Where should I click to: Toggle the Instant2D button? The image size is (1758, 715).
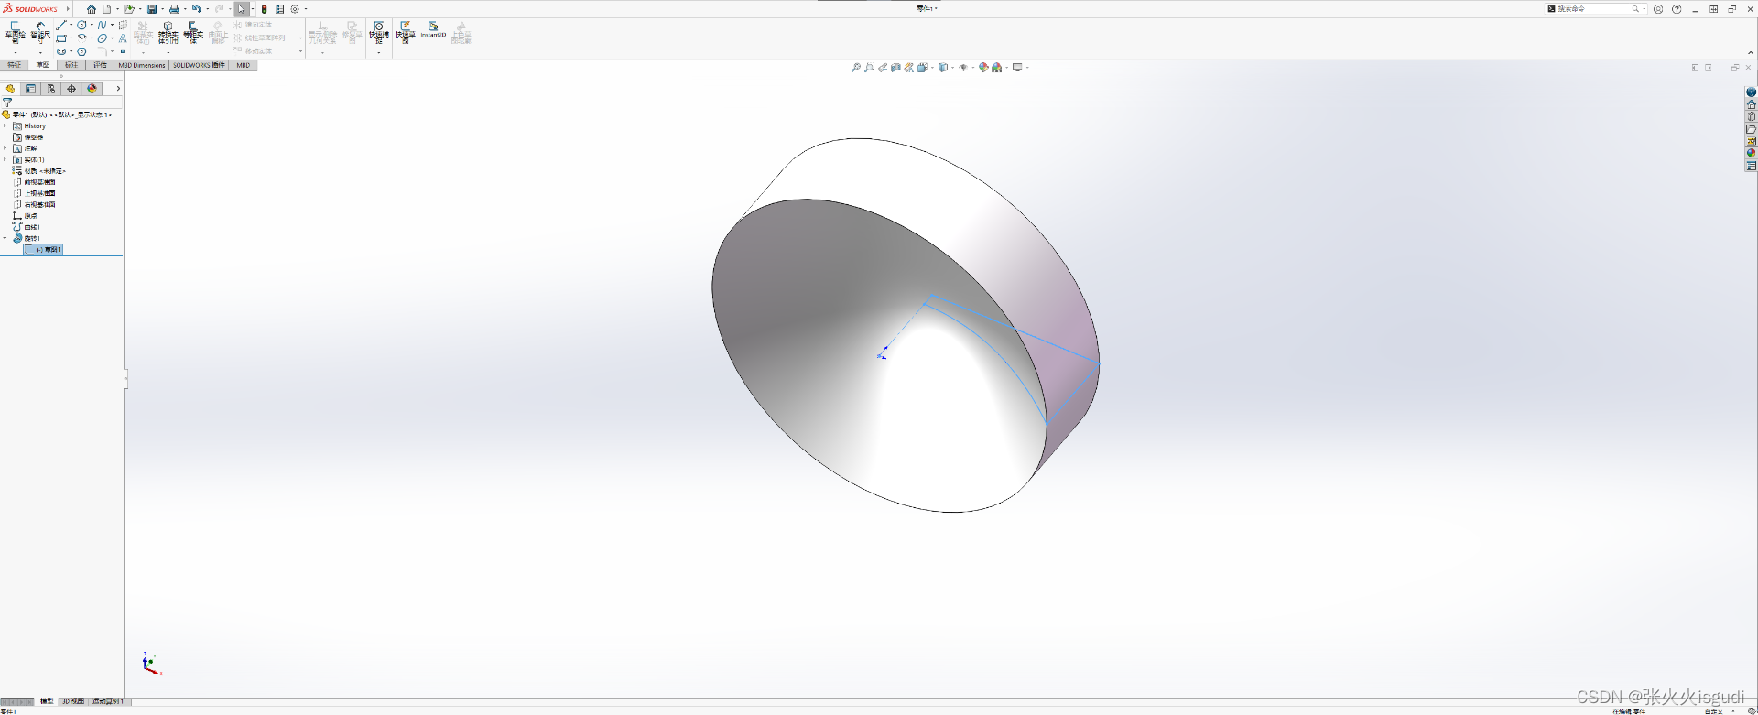tap(433, 30)
